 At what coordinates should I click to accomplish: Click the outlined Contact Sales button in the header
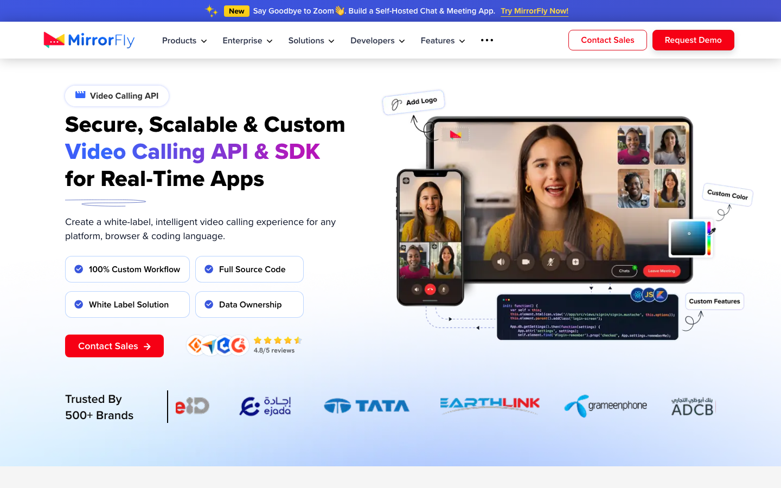[607, 40]
